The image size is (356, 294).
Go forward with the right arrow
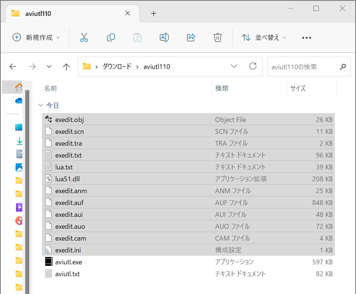pyautogui.click(x=32, y=66)
